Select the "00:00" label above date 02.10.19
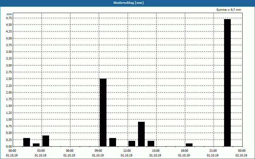 (242, 151)
